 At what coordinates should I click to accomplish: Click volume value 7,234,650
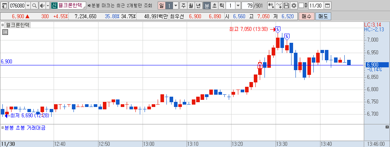coord(85,16)
